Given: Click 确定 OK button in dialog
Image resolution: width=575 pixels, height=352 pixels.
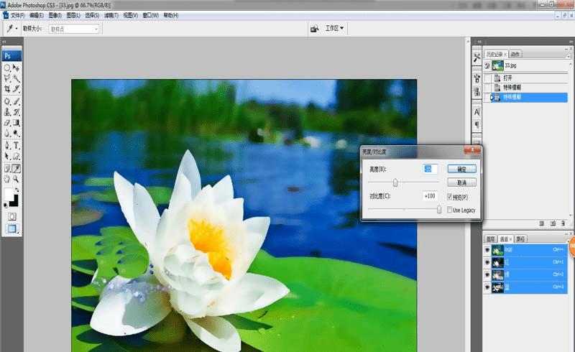Looking at the screenshot, I should 461,169.
